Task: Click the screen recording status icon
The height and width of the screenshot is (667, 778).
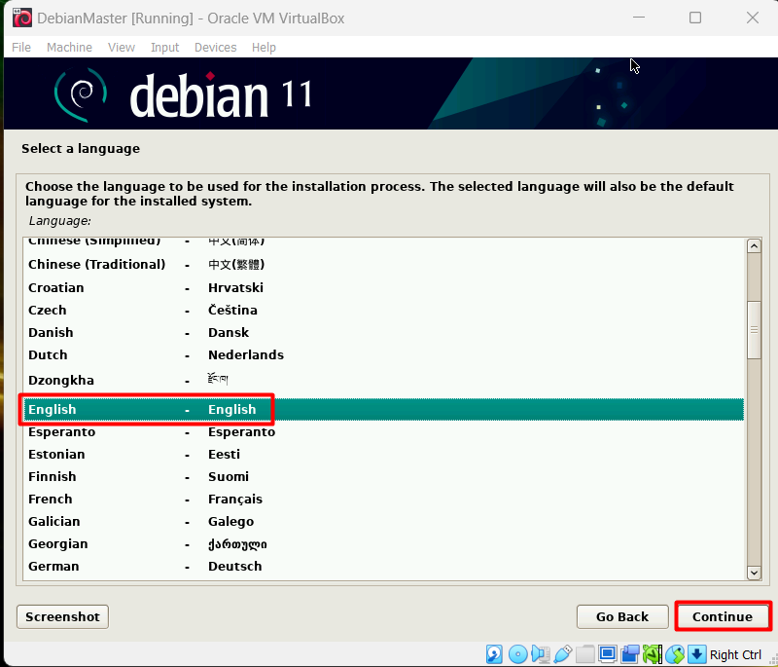Action: coord(630,654)
